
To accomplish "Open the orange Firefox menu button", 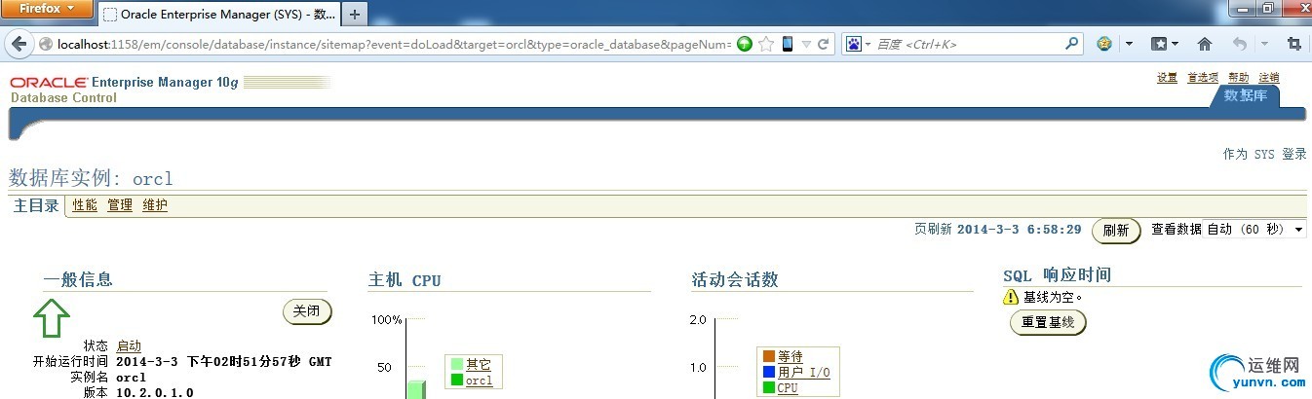I will point(47,9).
